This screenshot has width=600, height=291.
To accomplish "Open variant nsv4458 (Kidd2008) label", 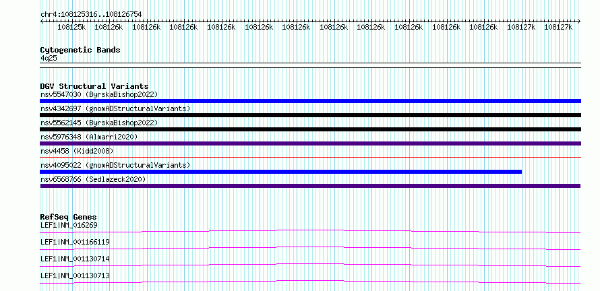I will 77,151.
